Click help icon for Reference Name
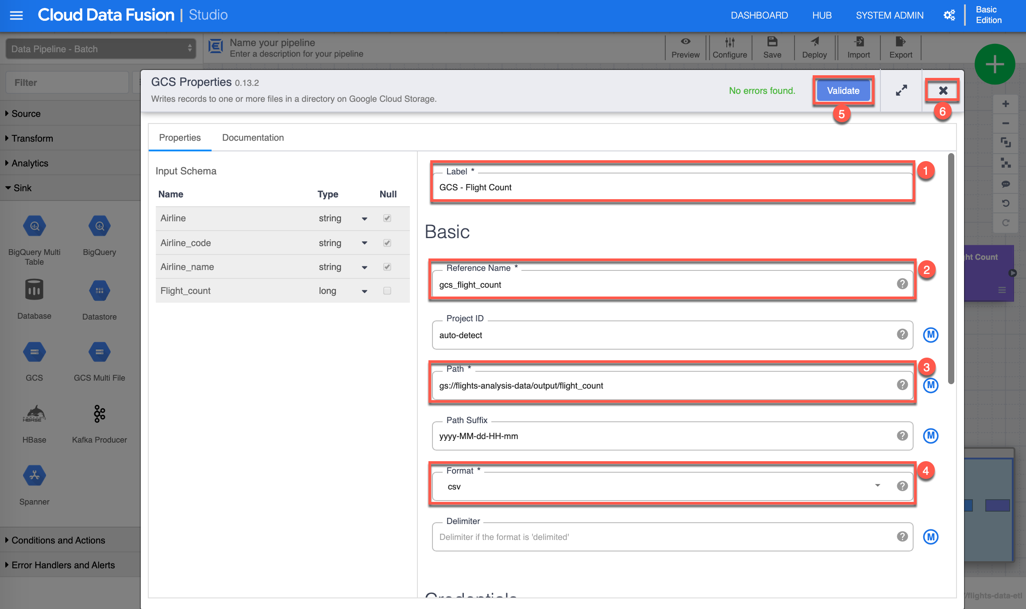The image size is (1026, 609). pos(902,284)
